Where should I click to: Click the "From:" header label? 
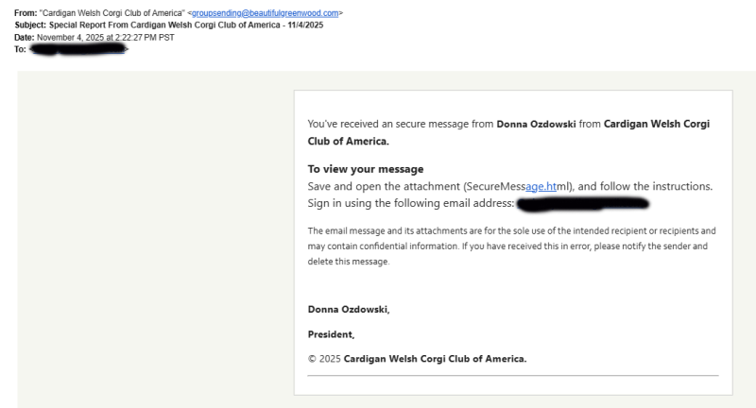pos(26,13)
